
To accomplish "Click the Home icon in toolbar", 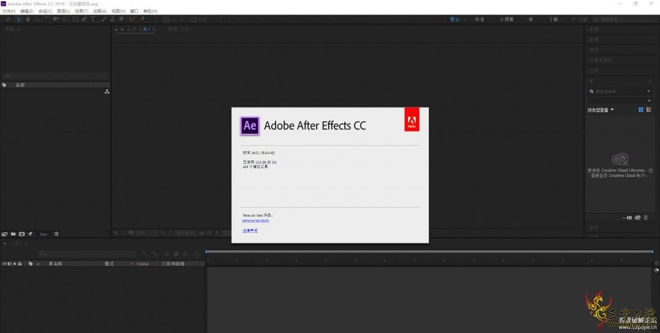I will click(8, 19).
